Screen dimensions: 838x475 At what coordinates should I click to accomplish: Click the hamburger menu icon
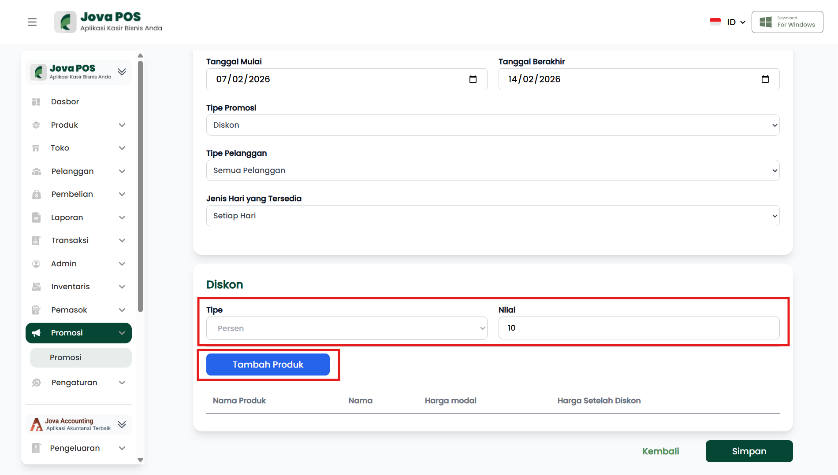(32, 22)
